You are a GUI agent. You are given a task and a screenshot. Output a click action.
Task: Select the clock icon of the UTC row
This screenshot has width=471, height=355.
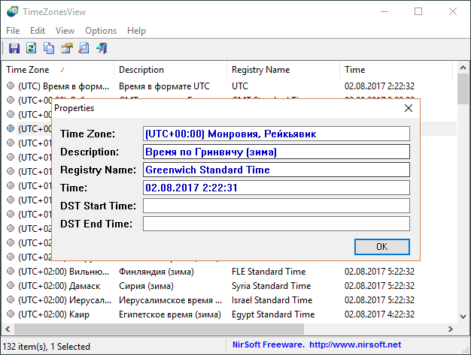[x=11, y=86]
